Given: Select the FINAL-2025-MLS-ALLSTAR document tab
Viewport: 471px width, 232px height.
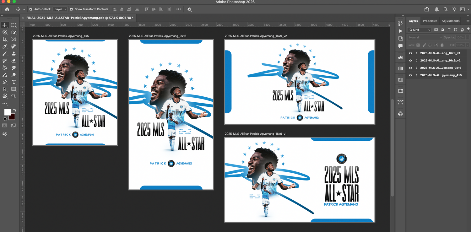Looking at the screenshot, I should [80, 18].
